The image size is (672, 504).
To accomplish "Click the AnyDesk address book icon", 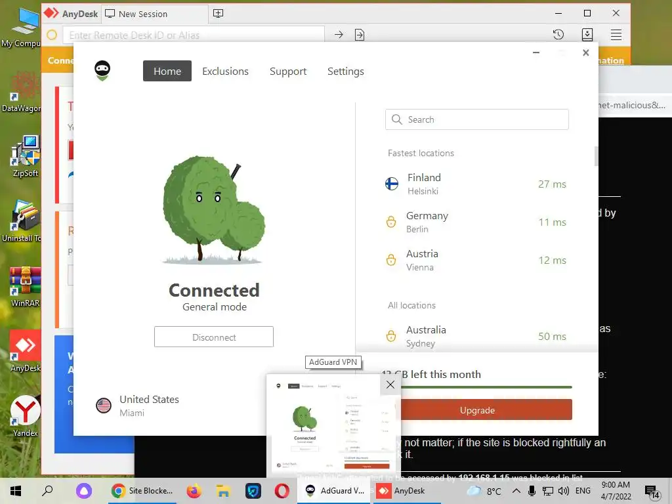I will coord(587,35).
